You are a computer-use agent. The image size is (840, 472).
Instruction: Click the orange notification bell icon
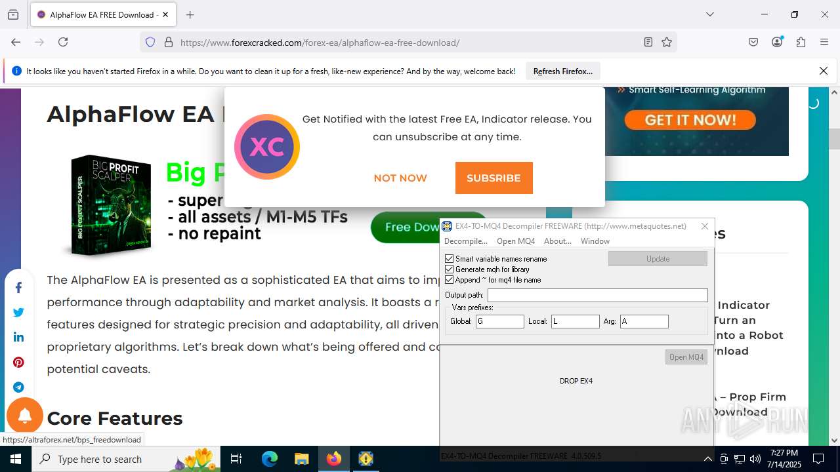point(25,416)
